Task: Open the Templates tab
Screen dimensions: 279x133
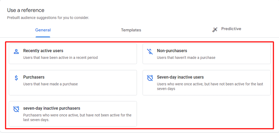Action: click(x=131, y=30)
